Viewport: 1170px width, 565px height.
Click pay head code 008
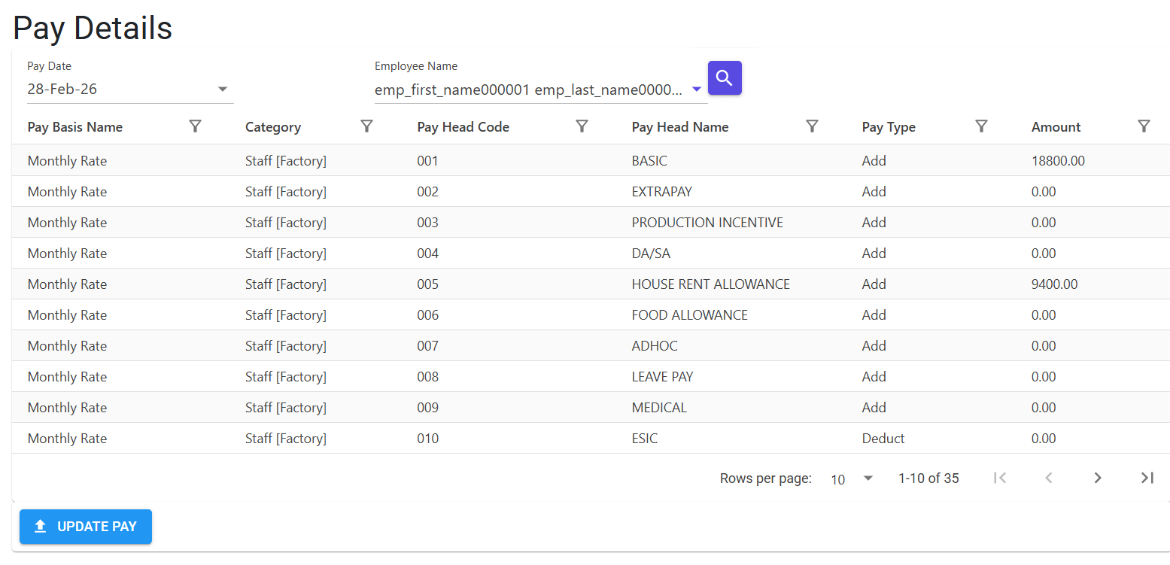click(427, 377)
